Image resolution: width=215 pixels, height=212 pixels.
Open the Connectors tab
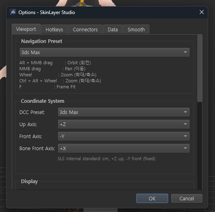pyautogui.click(x=85, y=29)
